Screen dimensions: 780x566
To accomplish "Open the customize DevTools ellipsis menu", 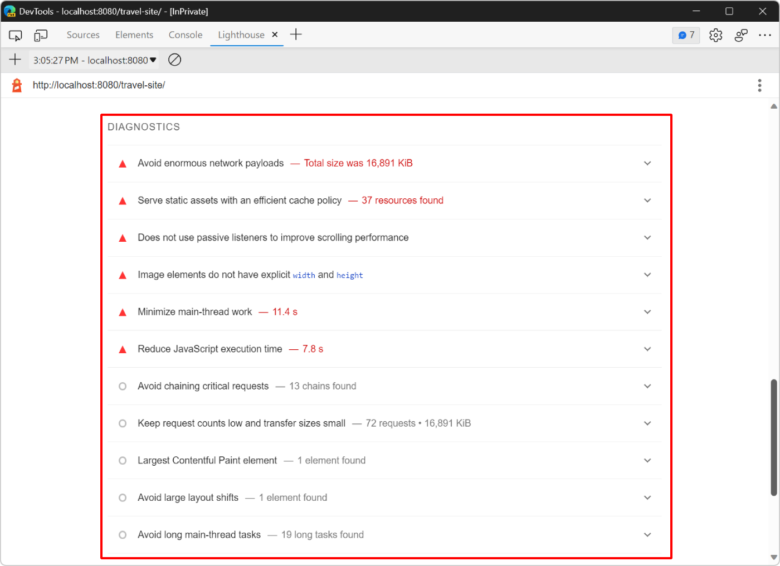I will 764,35.
